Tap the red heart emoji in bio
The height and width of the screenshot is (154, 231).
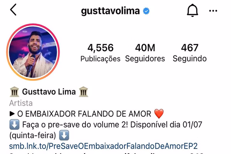(159, 114)
